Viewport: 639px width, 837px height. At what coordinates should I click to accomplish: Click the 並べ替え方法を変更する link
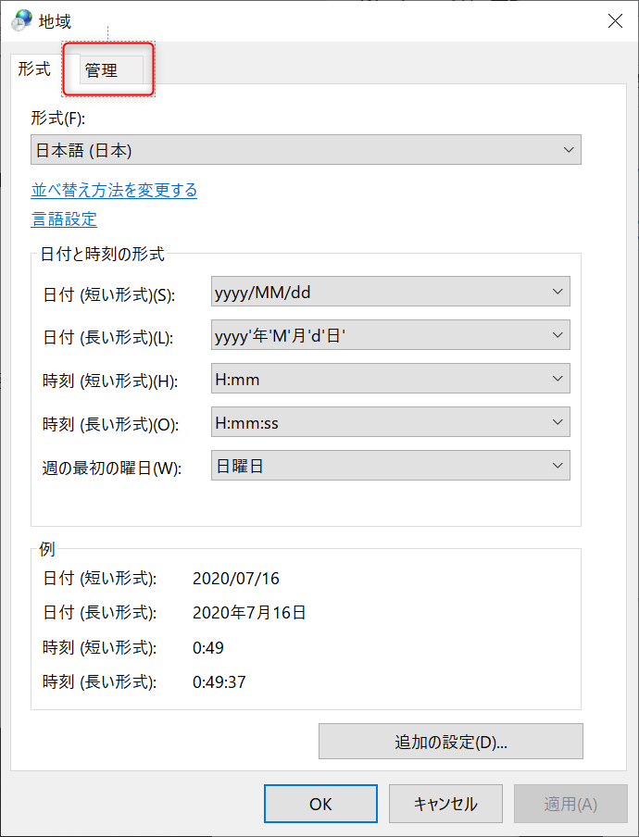point(114,190)
